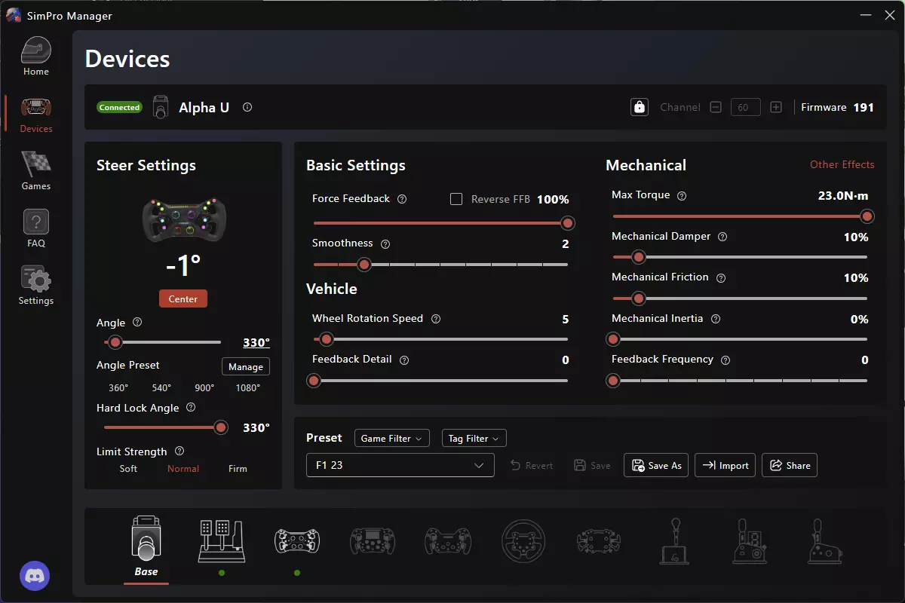This screenshot has width=905, height=603.
Task: Click the help icon next to Max Torque
Action: point(682,195)
